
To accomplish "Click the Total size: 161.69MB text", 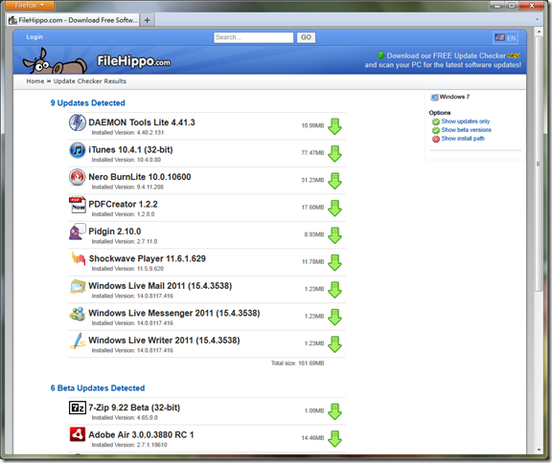I will coord(297,364).
